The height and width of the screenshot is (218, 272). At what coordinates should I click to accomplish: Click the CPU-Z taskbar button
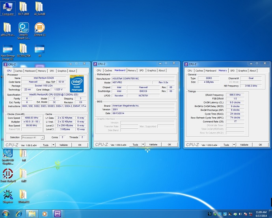point(58,214)
